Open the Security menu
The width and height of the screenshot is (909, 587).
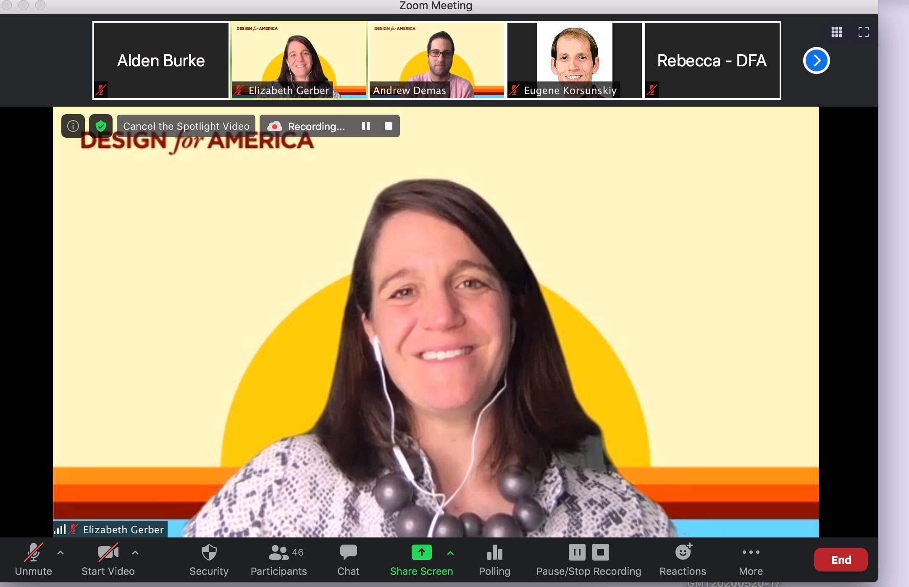(x=209, y=559)
